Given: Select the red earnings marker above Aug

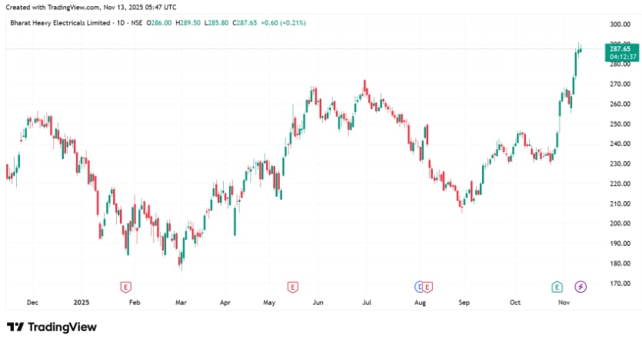Looking at the screenshot, I should click(427, 287).
